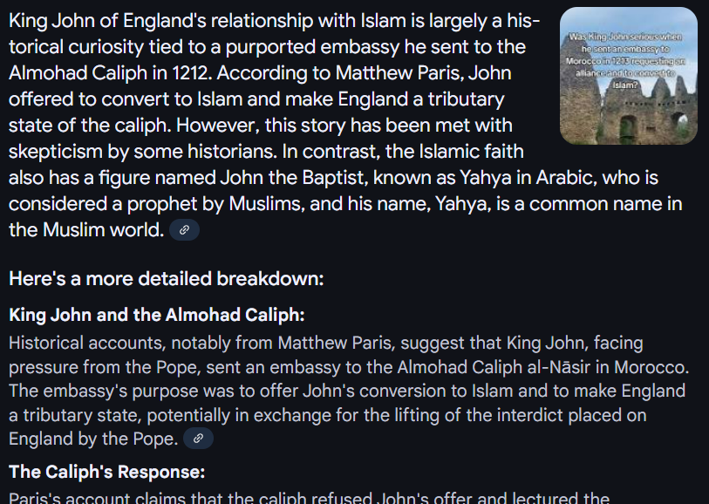Click the thumbnail caption about Morocco embassy
This screenshot has height=504, width=709.
pos(625,60)
